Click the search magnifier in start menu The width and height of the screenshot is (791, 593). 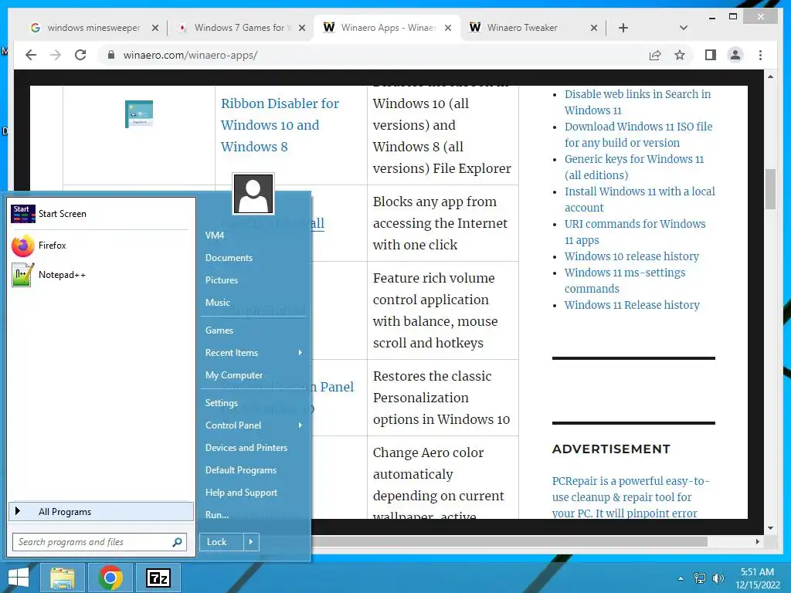point(177,542)
